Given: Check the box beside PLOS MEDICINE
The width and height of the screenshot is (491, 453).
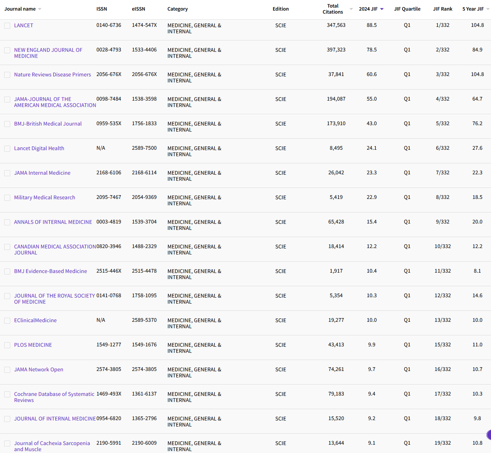Looking at the screenshot, I should [7, 345].
